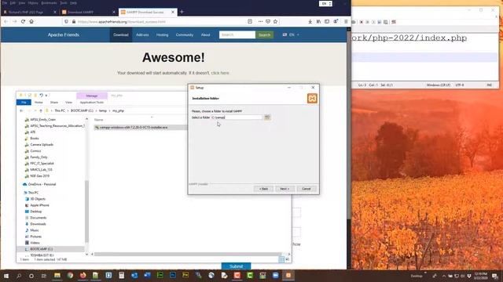503x282 pixels.
Task: Cancel the XAMPP Setup installer
Action: [306, 189]
